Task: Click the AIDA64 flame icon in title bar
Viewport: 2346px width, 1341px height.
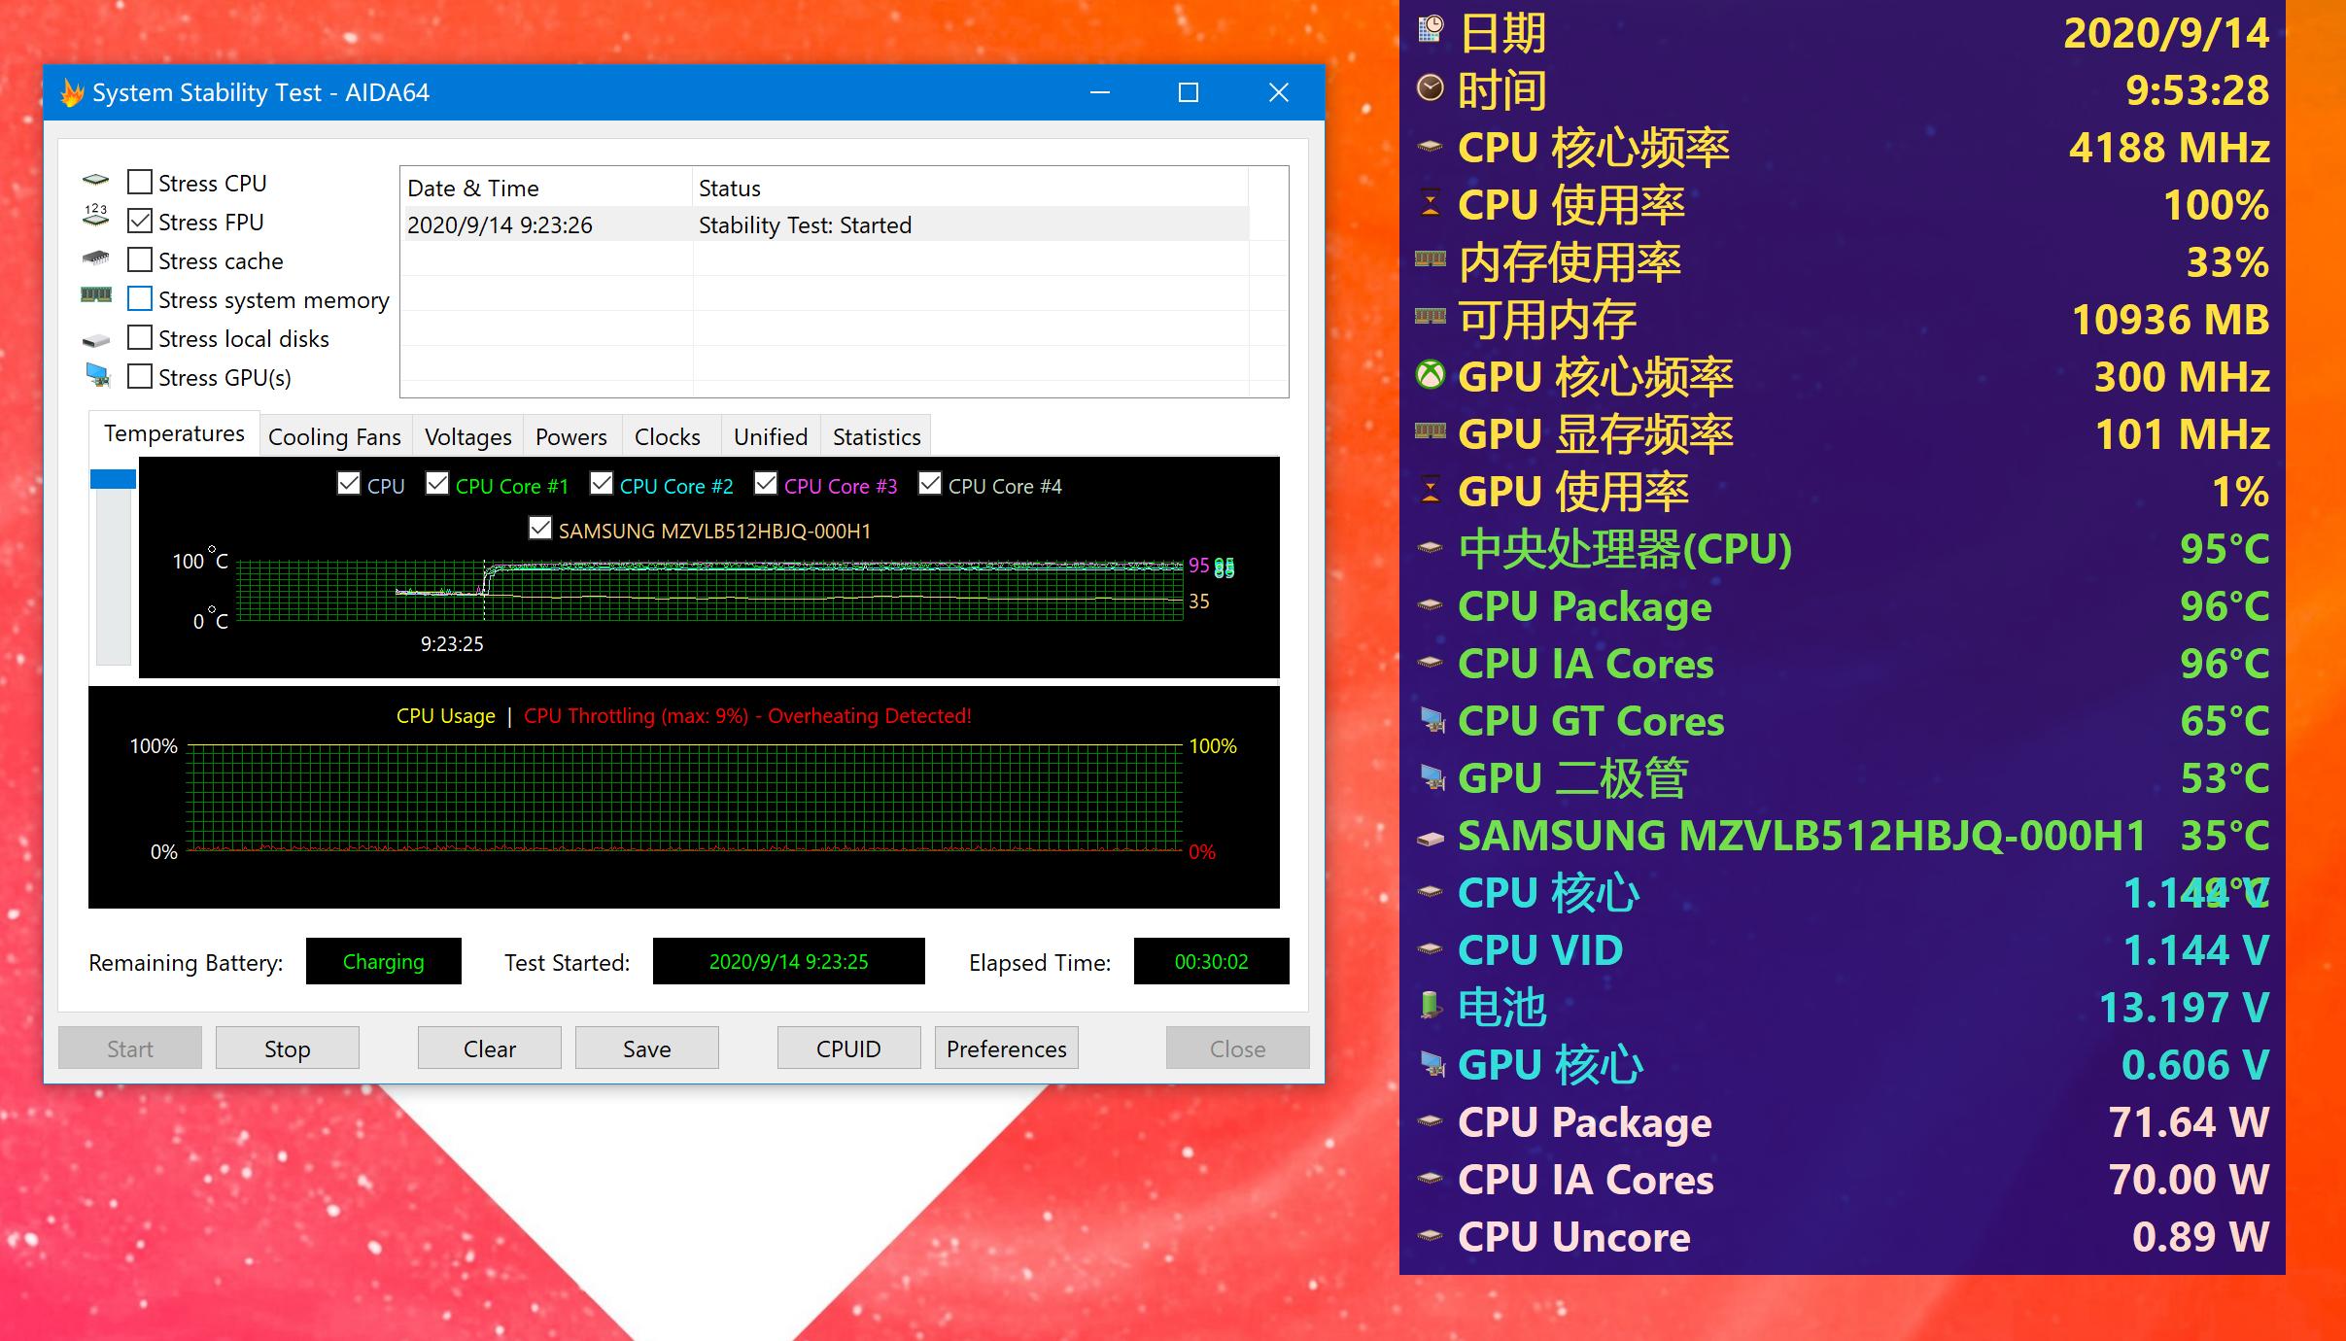Action: point(72,93)
